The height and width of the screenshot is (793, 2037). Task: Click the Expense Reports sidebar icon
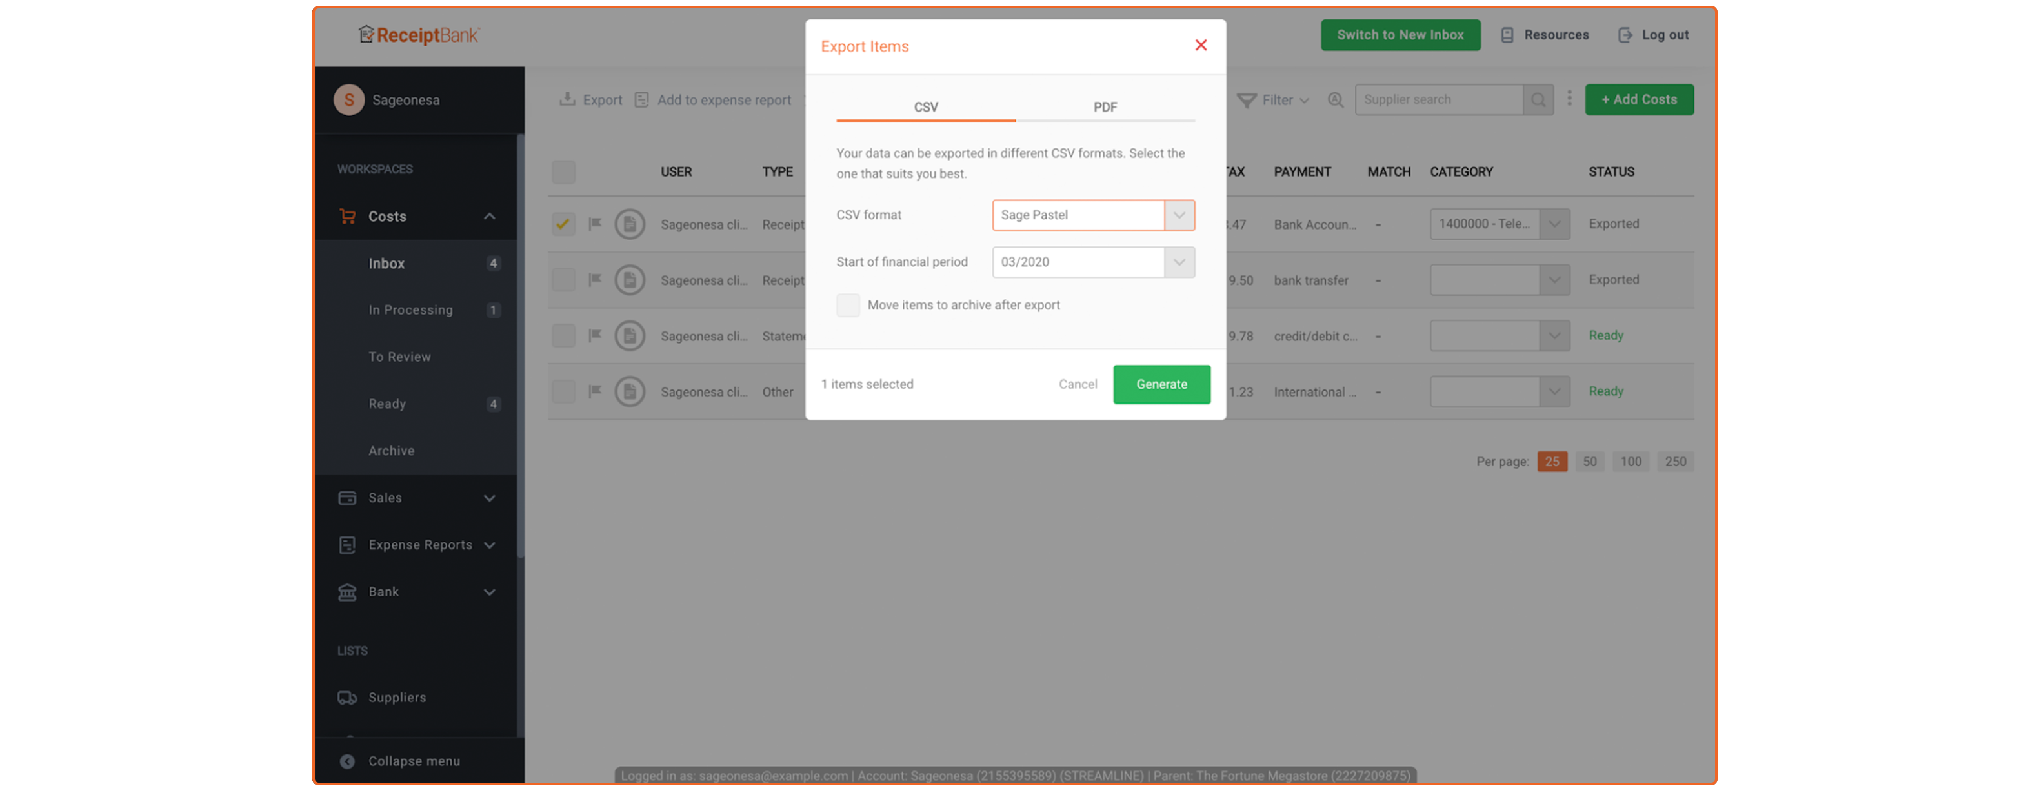click(x=346, y=545)
